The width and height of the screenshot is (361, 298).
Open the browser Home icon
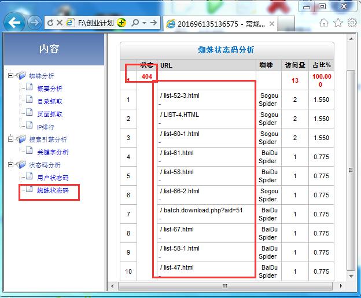click(x=324, y=23)
